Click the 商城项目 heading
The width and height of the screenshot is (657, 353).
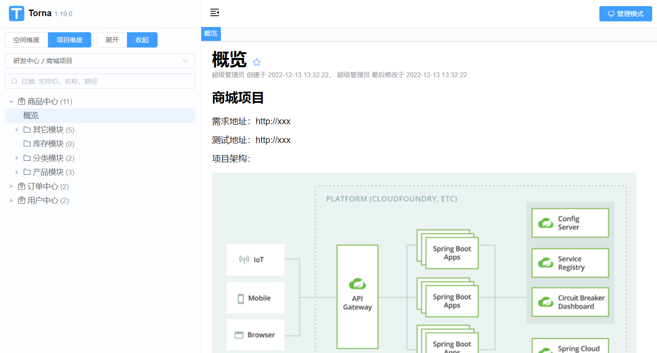click(238, 98)
